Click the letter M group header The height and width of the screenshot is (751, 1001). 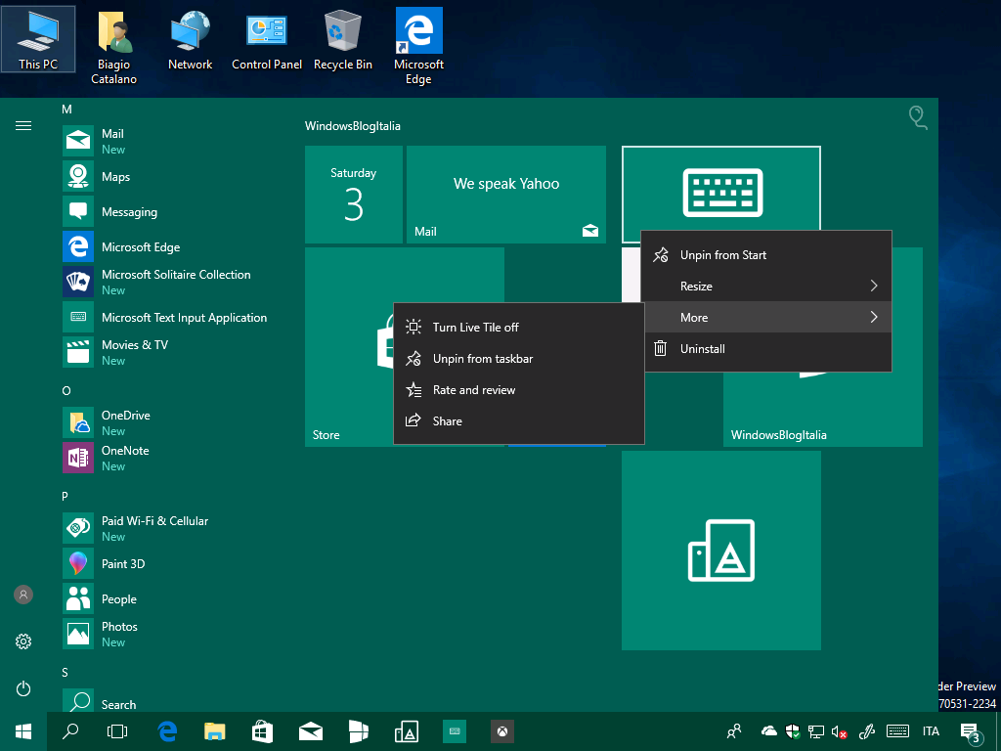[66, 110]
